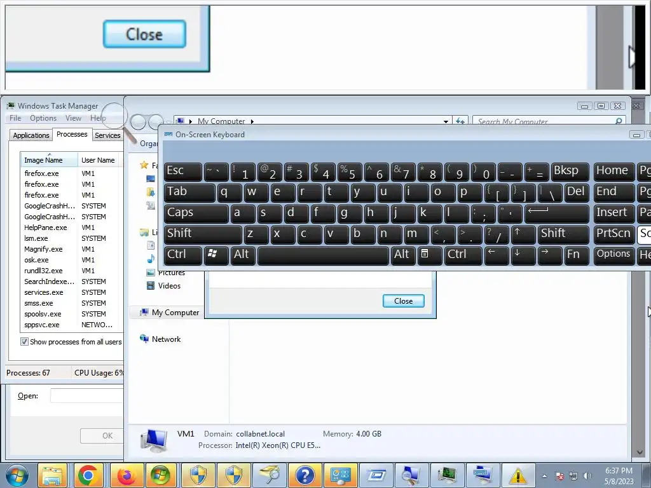The height and width of the screenshot is (488, 651).
Task: Launch Google Chrome from the taskbar
Action: (88, 475)
